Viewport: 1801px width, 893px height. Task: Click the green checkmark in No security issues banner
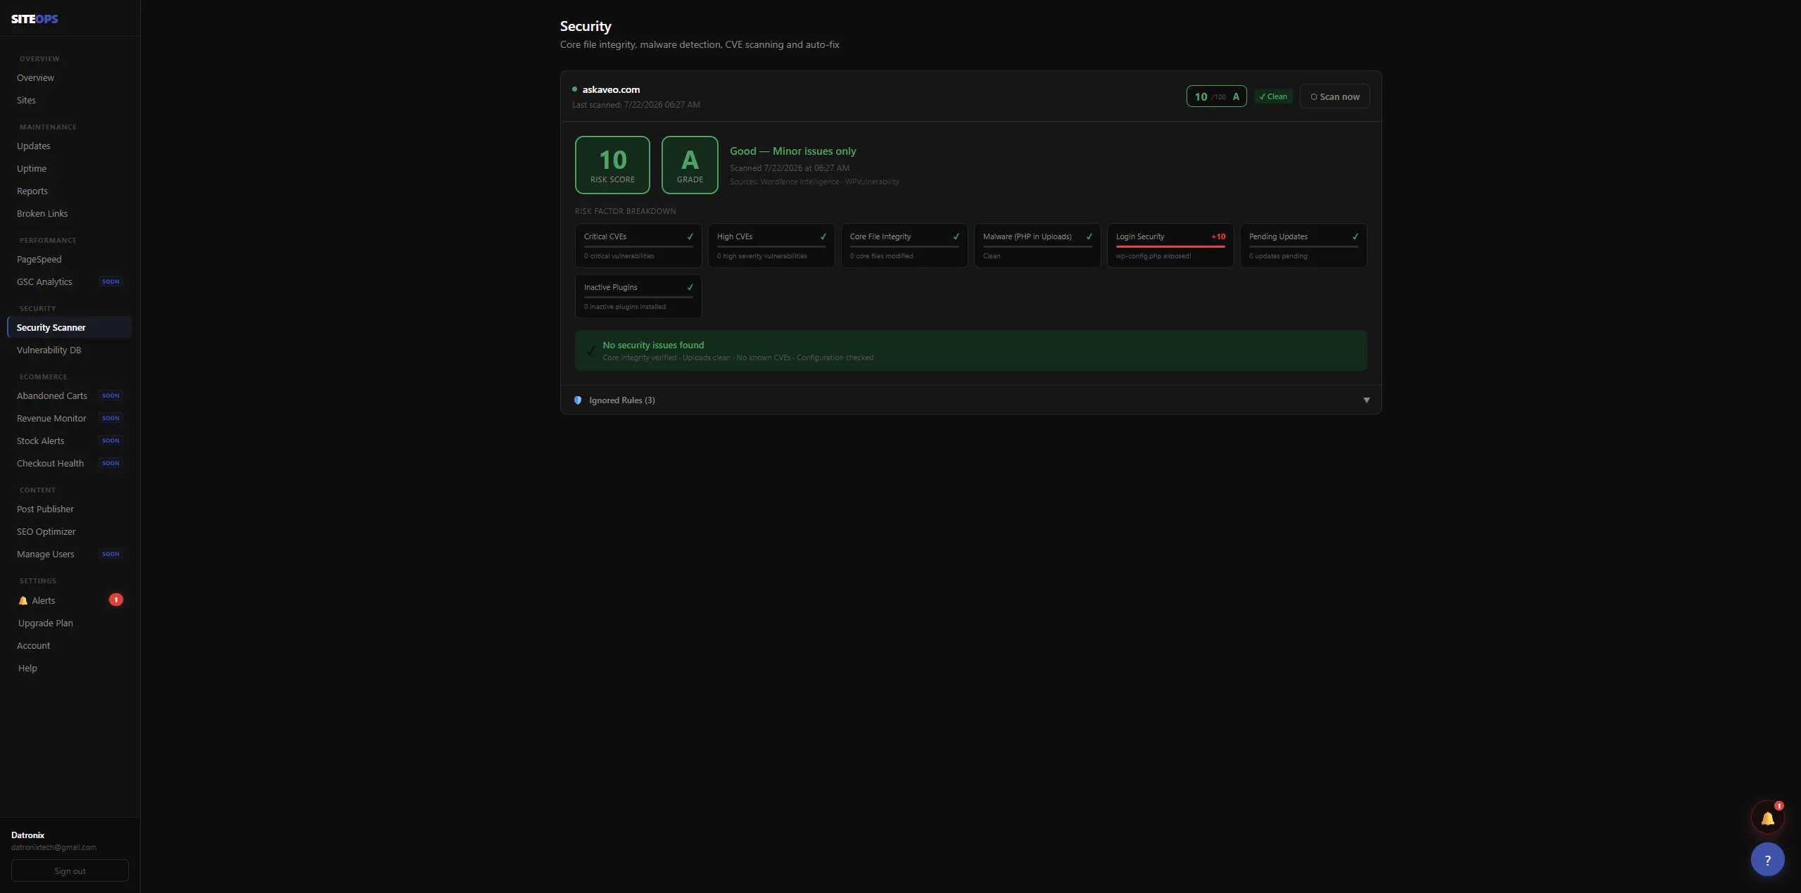click(x=590, y=350)
